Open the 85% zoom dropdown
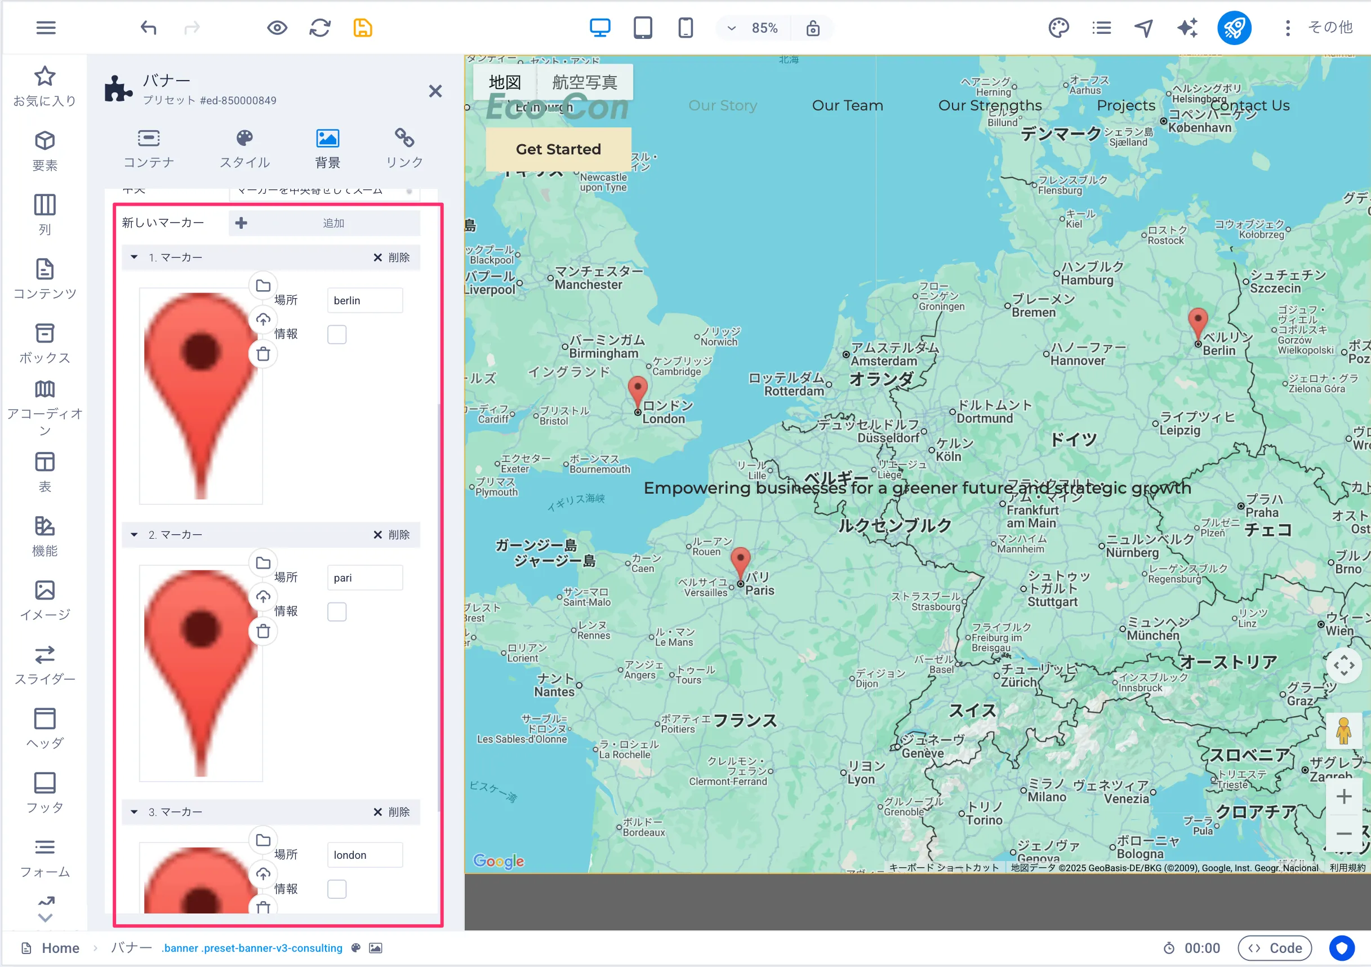Image resolution: width=1371 pixels, height=967 pixels. (753, 28)
